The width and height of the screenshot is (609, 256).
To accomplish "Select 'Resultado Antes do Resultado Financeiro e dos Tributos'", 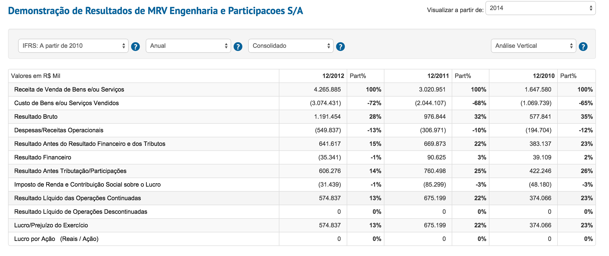I will [x=90, y=144].
